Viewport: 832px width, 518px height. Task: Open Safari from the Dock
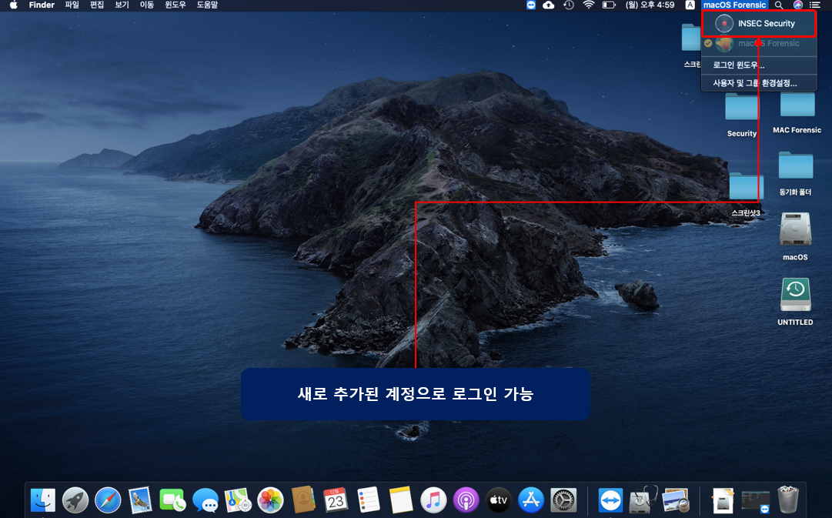pos(108,500)
